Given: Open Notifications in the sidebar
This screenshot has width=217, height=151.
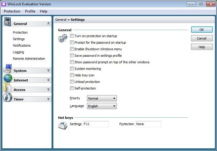Looking at the screenshot, I should coord(22,45).
